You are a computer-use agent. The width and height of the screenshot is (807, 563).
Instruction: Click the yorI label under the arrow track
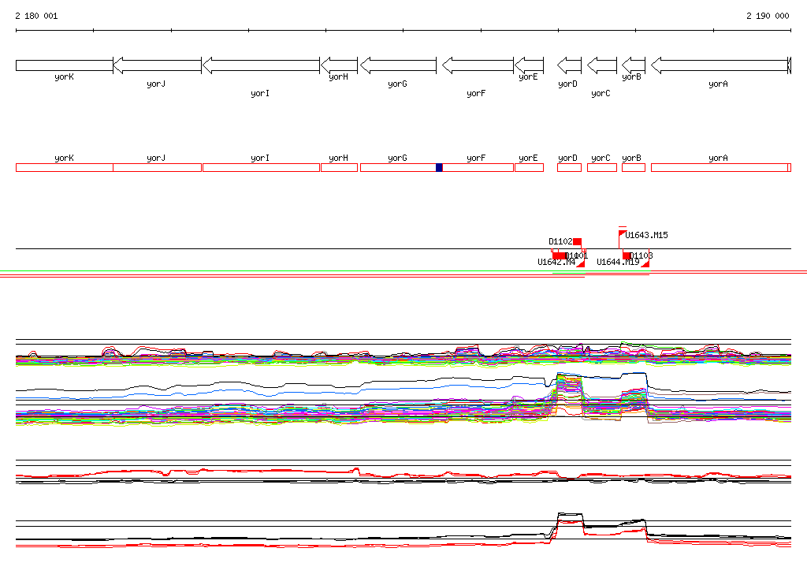point(260,93)
